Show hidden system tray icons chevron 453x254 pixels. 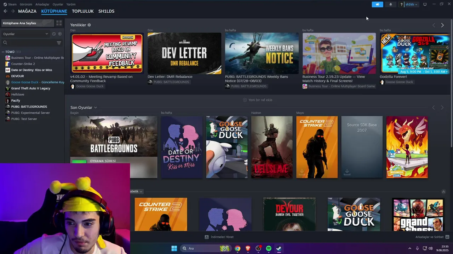tap(410, 248)
